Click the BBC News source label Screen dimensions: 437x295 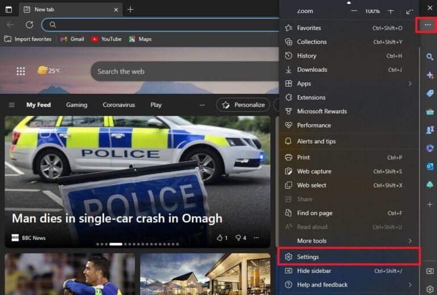click(28, 238)
